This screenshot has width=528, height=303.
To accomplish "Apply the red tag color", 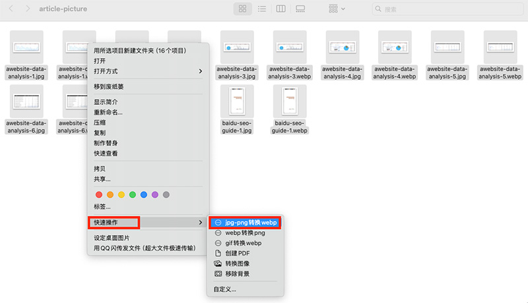I will [x=98, y=195].
